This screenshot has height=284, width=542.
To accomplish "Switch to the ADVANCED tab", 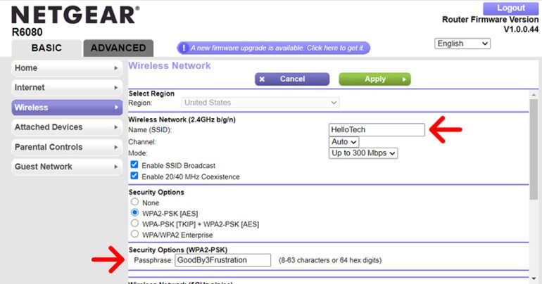I will click(118, 49).
